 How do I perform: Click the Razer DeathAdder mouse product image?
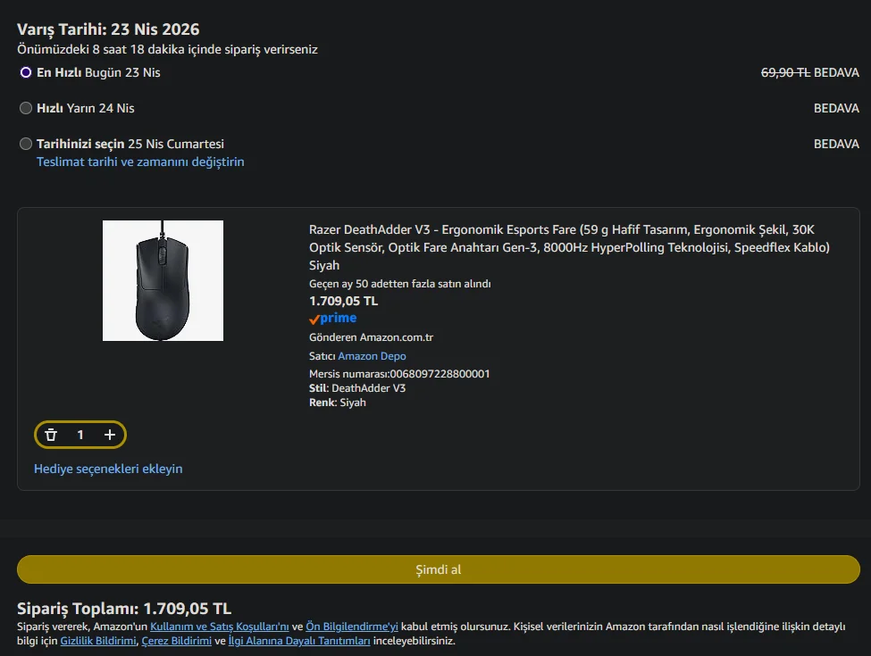163,280
